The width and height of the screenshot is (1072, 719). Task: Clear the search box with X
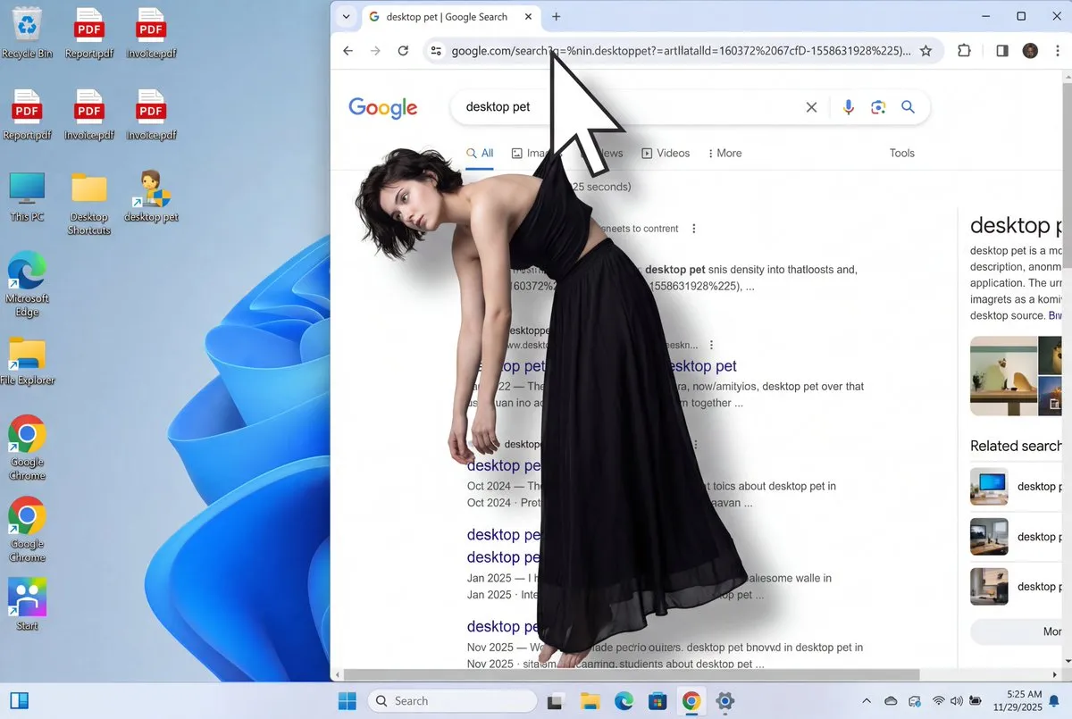811,107
